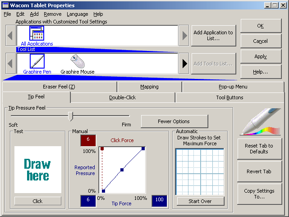
Task: Open the Language menu
Action: [78, 14]
